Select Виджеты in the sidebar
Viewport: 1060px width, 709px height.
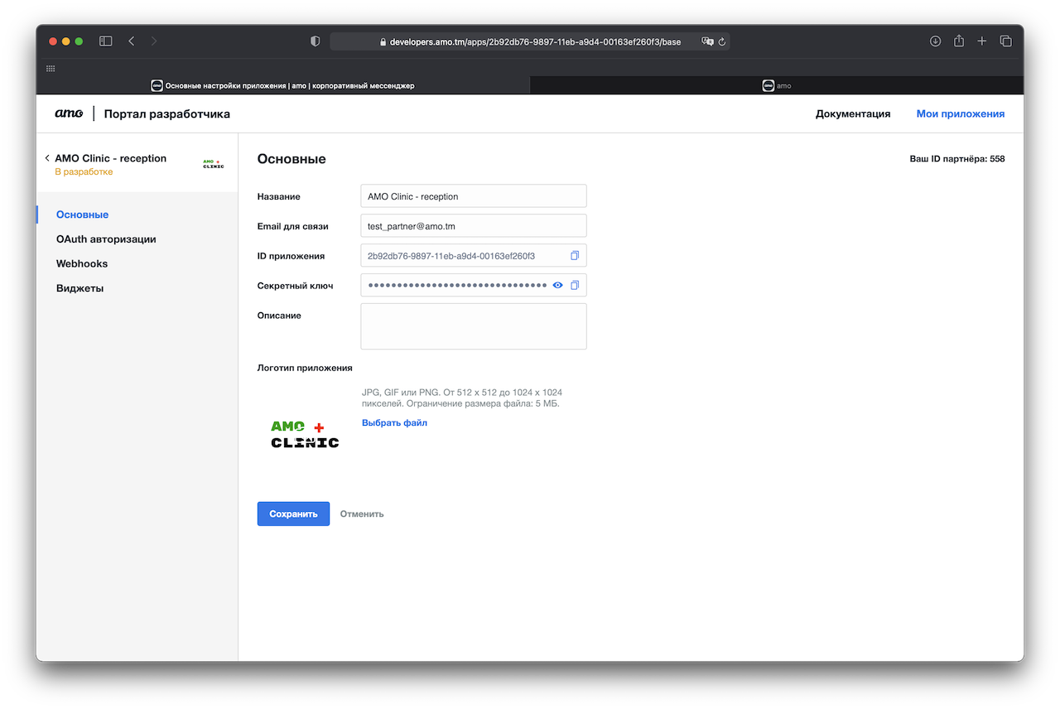pyautogui.click(x=79, y=288)
